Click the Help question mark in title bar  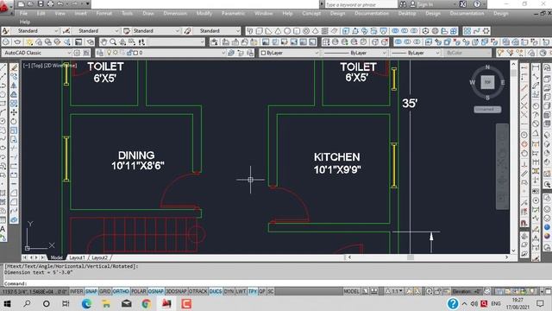[x=477, y=4]
